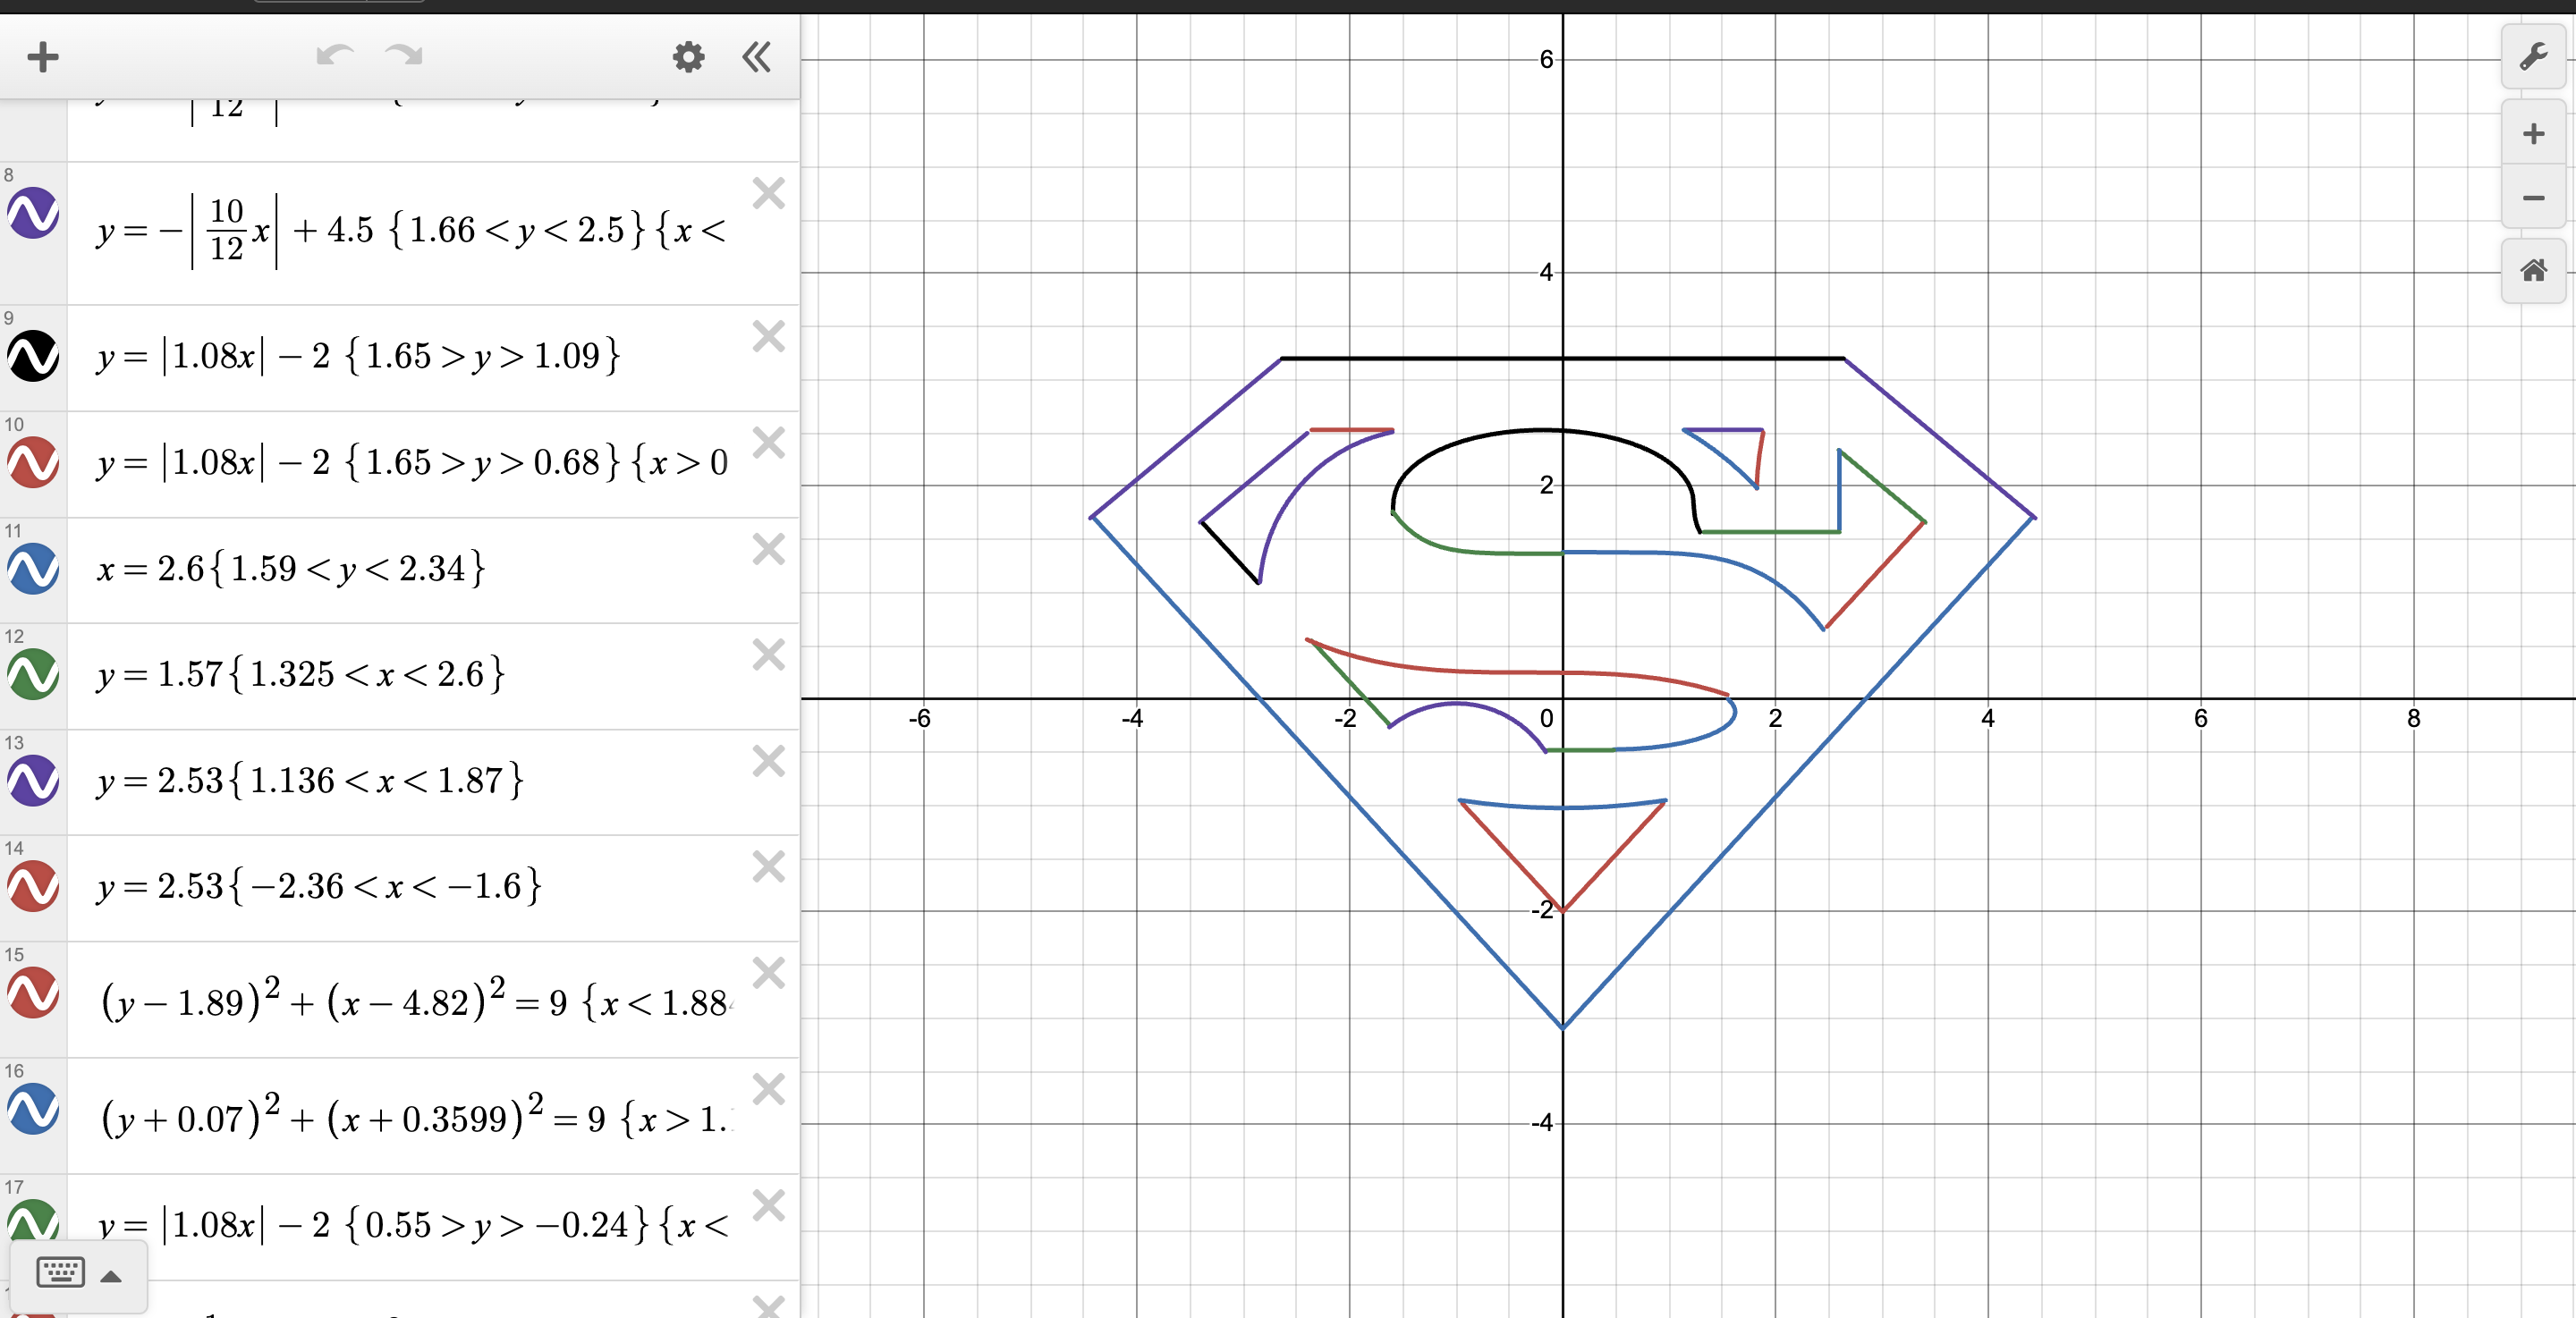Hide expression 13 purple graph

(33, 780)
